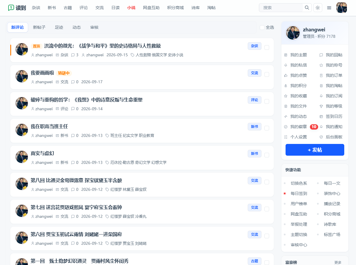
Task: Open the 古籍 nav menu item
Action: [x=68, y=8]
